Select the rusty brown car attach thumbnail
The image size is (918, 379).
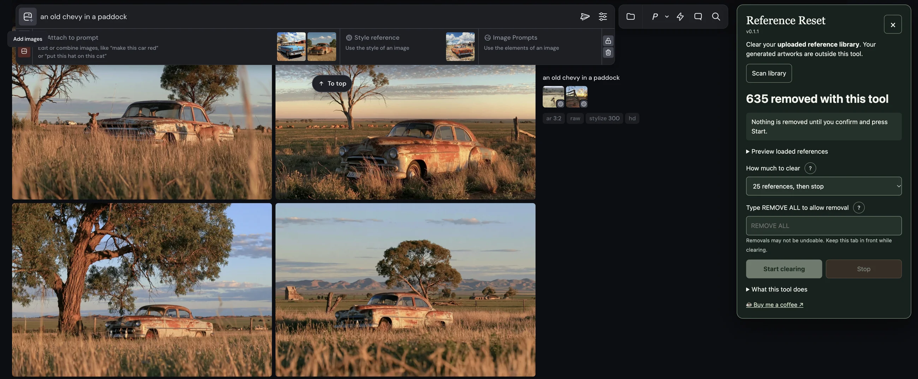coord(321,46)
